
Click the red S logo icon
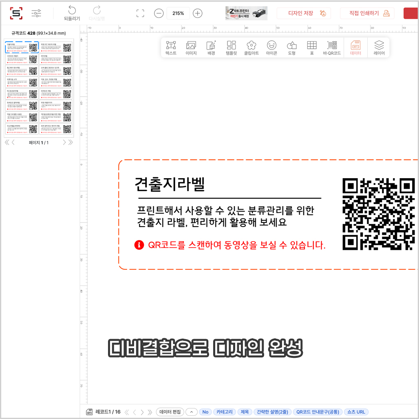click(x=16, y=13)
